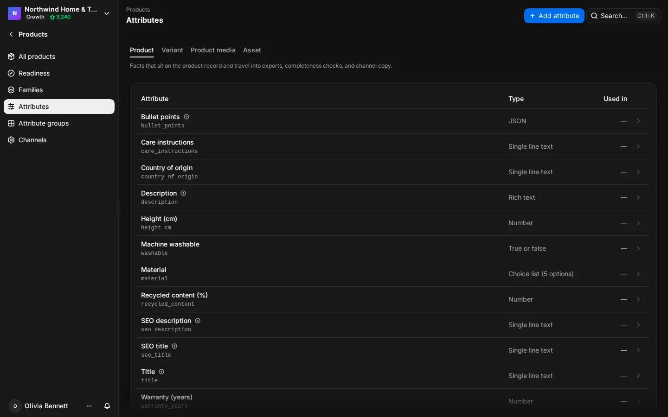This screenshot has width=668, height=417.
Task: Open the Bullet points row chevron
Action: (x=638, y=121)
